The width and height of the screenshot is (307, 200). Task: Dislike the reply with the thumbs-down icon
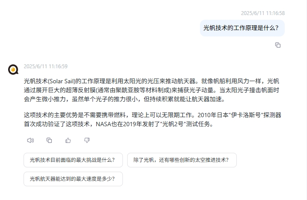click(87, 140)
